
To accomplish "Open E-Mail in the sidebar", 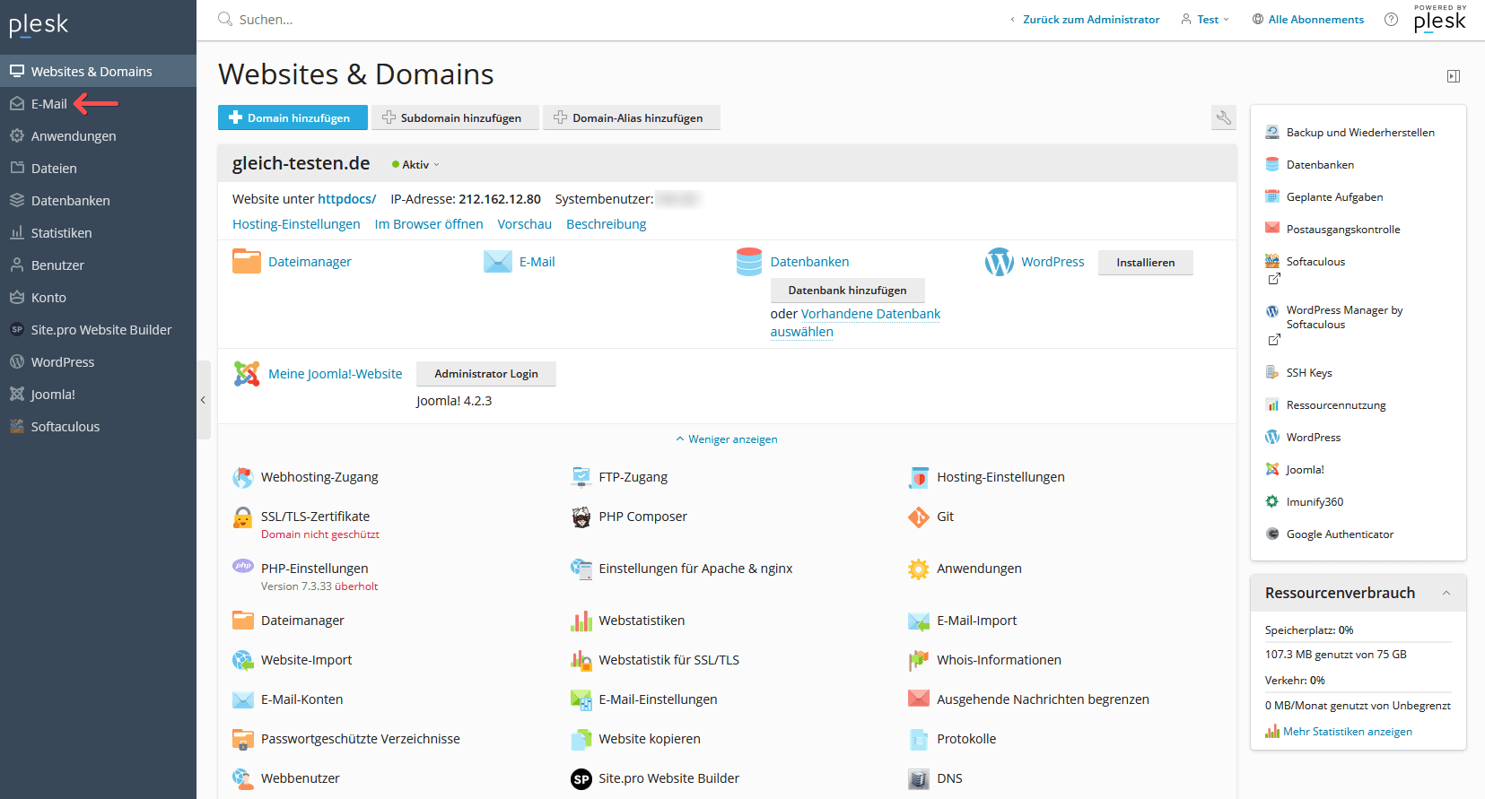I will click(x=48, y=104).
